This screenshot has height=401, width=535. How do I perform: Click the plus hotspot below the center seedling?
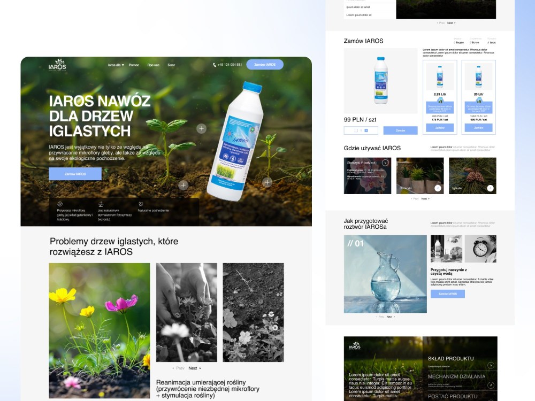(183, 185)
